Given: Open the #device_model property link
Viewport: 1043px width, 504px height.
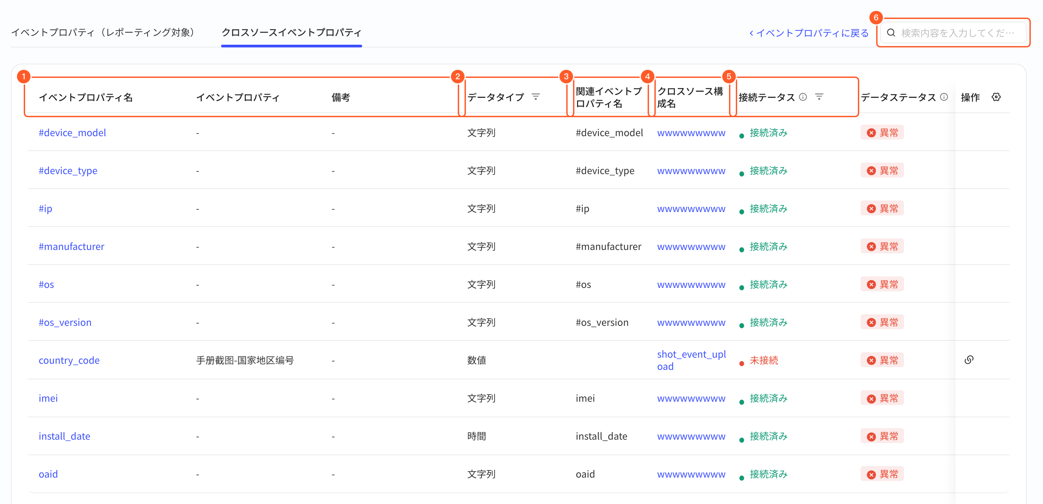Looking at the screenshot, I should tap(72, 133).
